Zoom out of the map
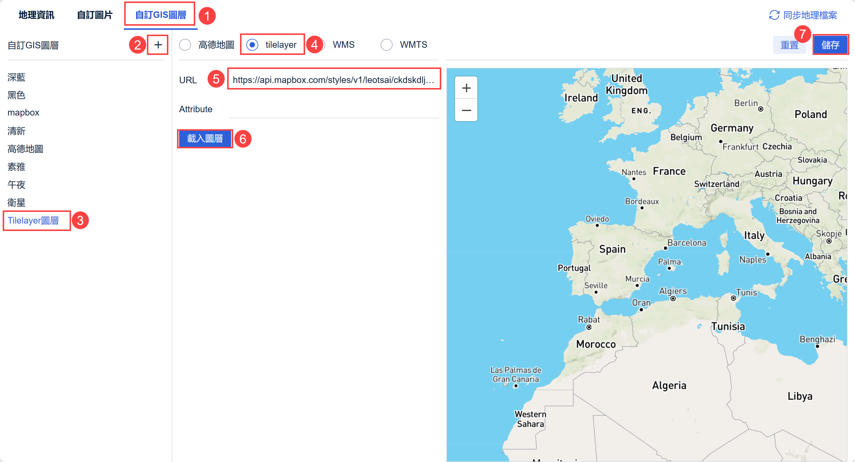 coord(466,110)
